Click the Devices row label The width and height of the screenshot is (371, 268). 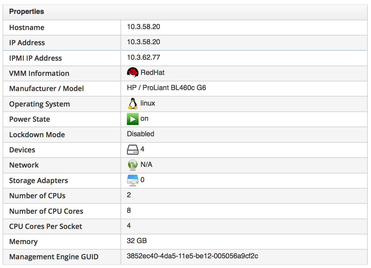coord(22,150)
